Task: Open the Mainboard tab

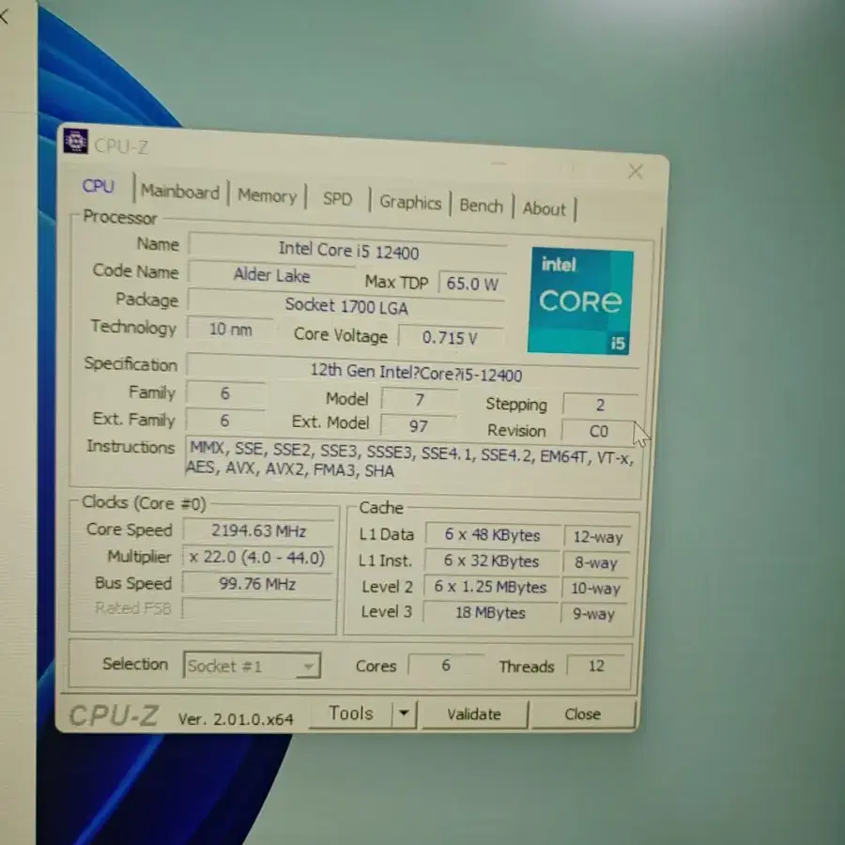Action: 180,192
